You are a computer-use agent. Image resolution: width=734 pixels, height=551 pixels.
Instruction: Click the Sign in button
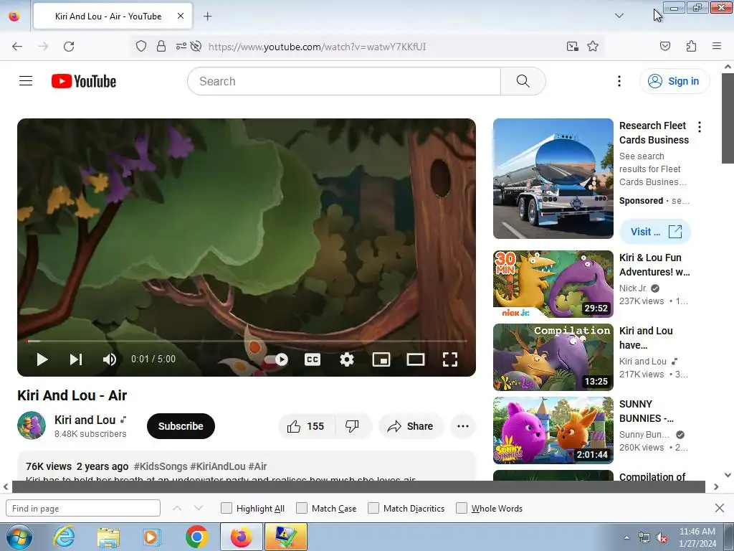[674, 81]
